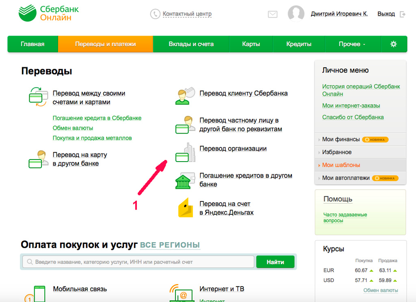
Task: Click the Sberbank client transfer person icon
Action: (x=185, y=96)
